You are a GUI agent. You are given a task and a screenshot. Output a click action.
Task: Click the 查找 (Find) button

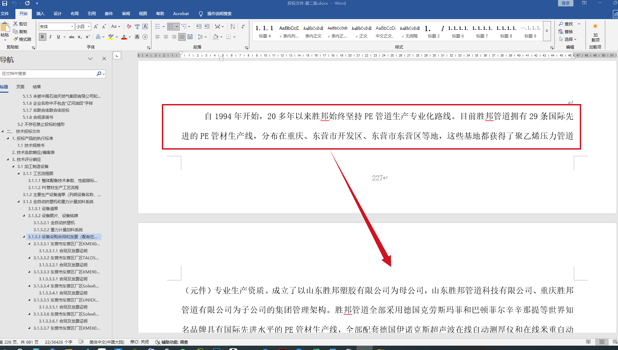click(566, 24)
